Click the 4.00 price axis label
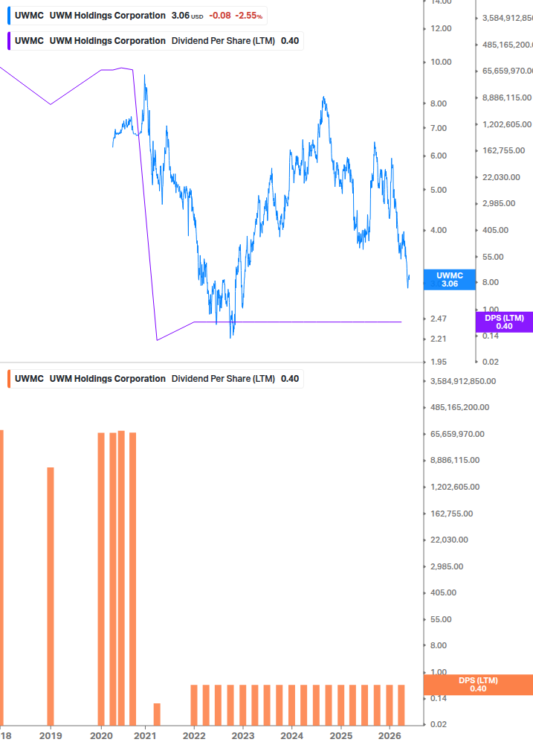The width and height of the screenshot is (533, 748). click(x=439, y=231)
